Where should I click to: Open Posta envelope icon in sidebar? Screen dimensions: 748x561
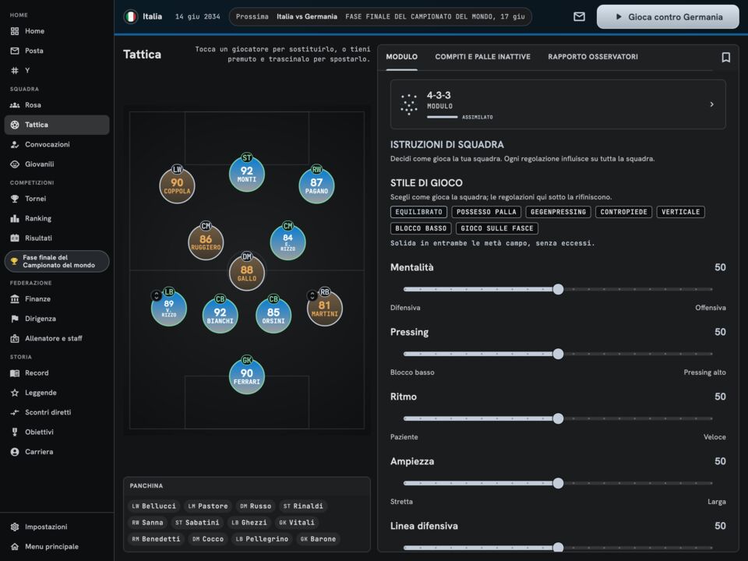pyautogui.click(x=15, y=51)
